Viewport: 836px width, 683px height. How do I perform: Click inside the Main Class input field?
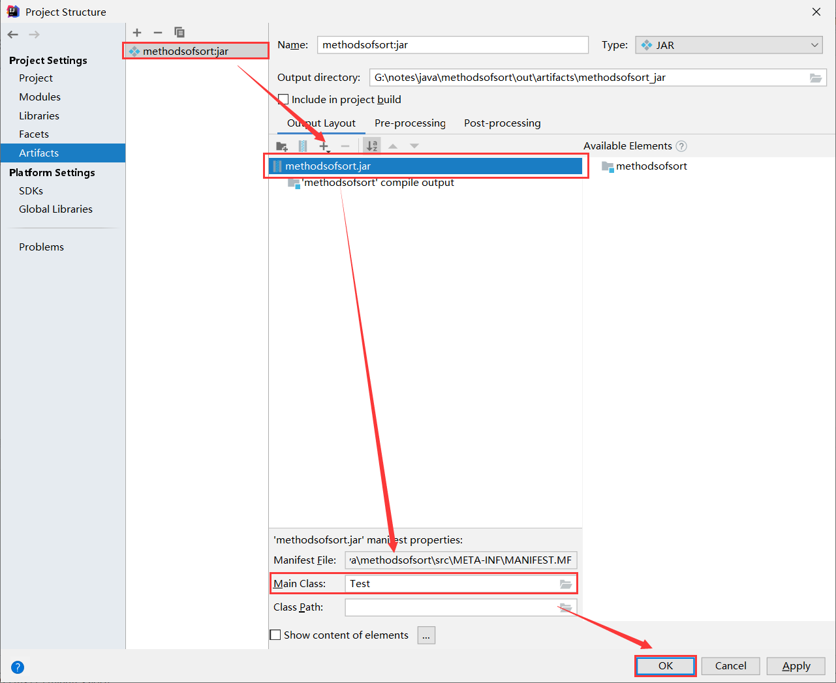[450, 583]
